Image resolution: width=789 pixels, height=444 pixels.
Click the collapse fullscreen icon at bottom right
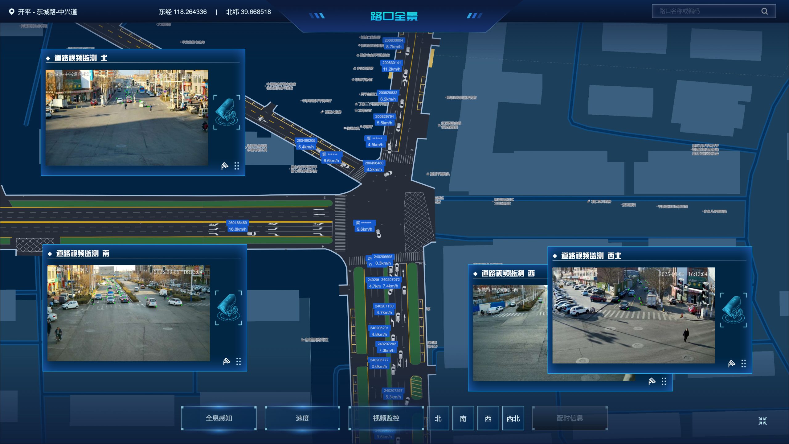click(x=762, y=421)
